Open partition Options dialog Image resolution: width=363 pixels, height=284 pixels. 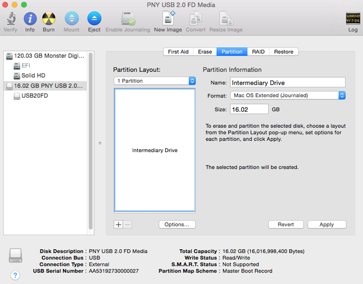[x=177, y=224]
